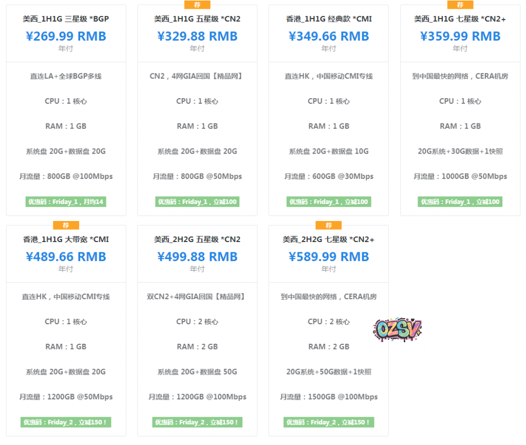
Task: Click the OZSV graffiti logo
Action: point(397,329)
